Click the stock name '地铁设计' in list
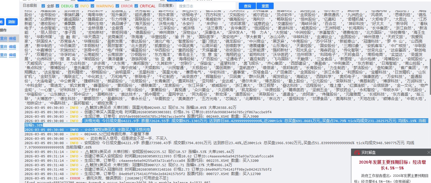This screenshot has width=431, height=183. pyautogui.click(x=34, y=103)
